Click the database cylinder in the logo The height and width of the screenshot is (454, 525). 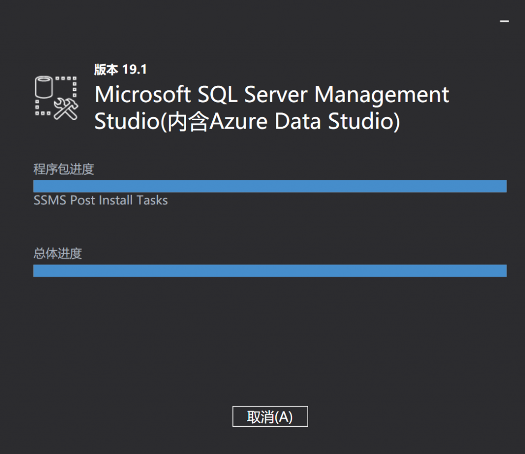coord(44,87)
